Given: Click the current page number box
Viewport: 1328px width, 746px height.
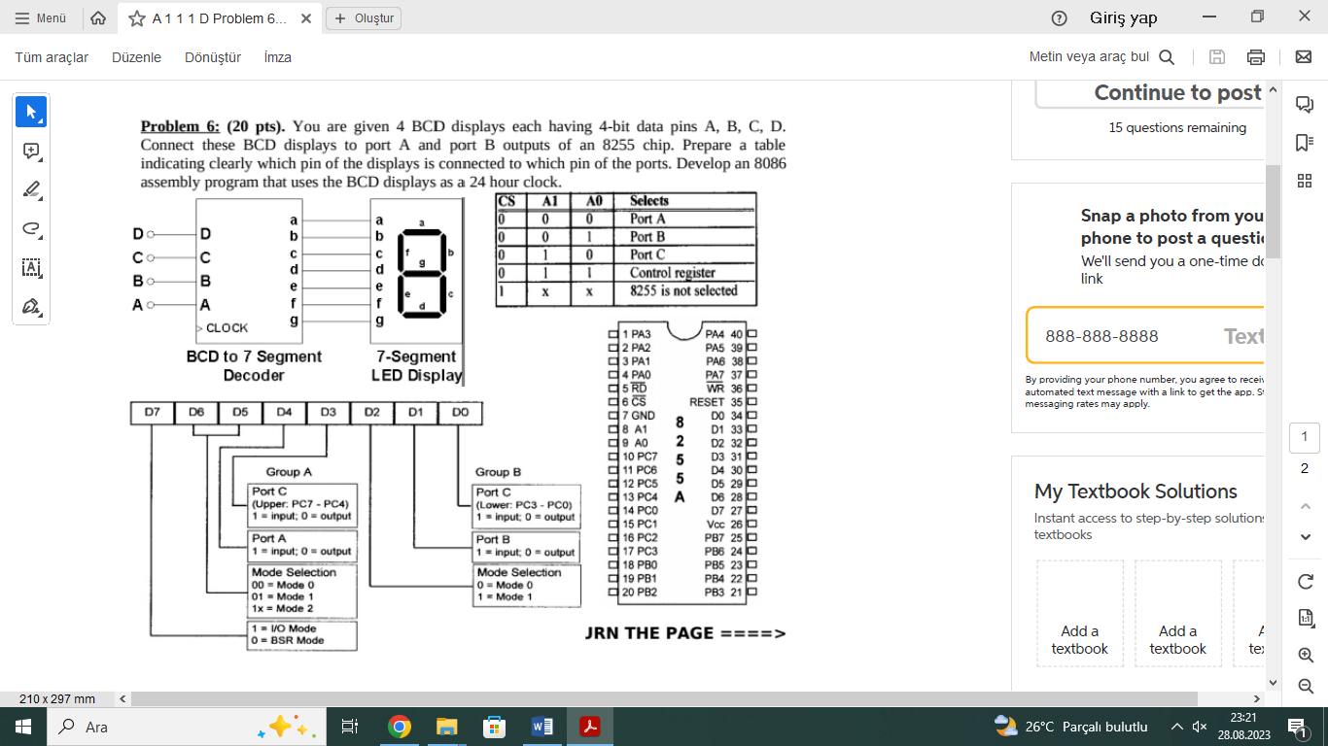Looking at the screenshot, I should coord(1305,437).
